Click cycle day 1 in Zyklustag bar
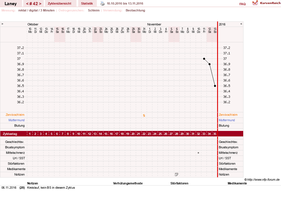Screen dimensions: 281x223 pos(30,134)
